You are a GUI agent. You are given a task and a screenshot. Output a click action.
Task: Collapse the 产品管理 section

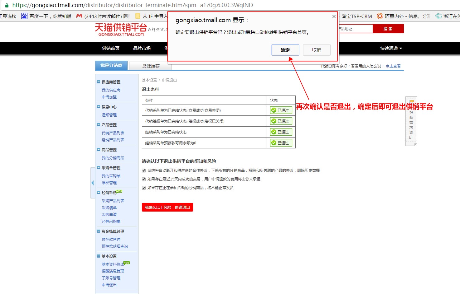(x=99, y=125)
